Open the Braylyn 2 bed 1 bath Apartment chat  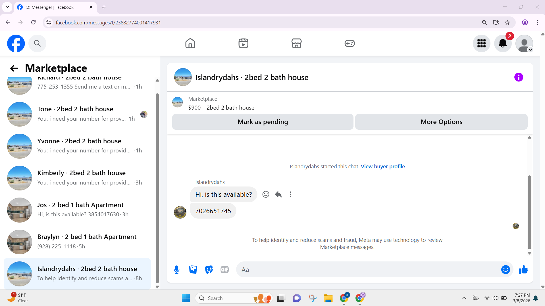click(x=77, y=242)
